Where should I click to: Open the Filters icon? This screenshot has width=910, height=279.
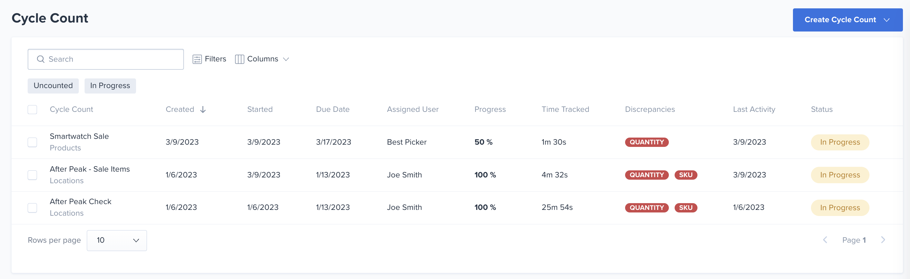[x=197, y=59]
